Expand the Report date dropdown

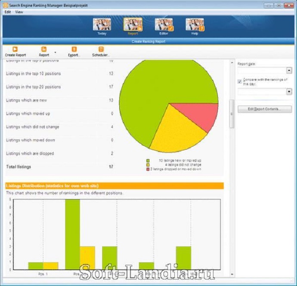tap(289, 70)
